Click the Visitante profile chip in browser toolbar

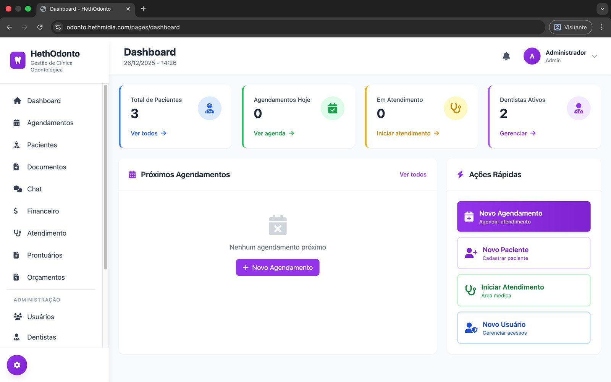click(x=570, y=27)
